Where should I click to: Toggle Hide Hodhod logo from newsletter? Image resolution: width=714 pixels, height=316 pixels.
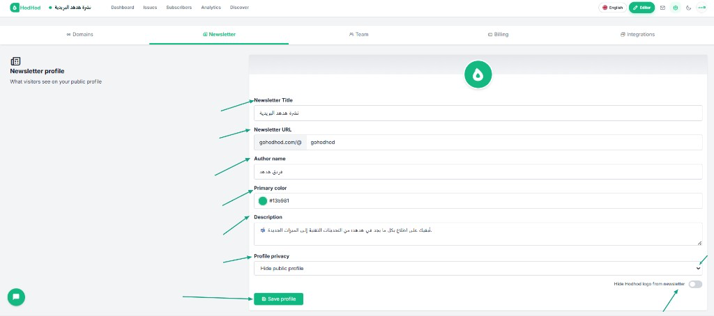pyautogui.click(x=695, y=284)
